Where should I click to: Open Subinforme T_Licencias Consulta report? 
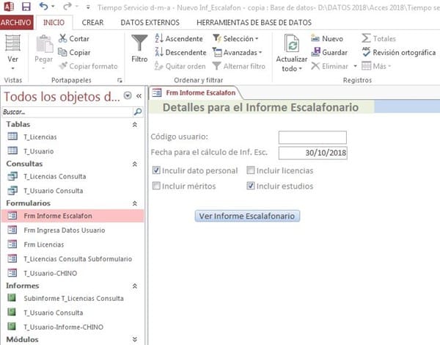pyautogui.click(x=73, y=298)
